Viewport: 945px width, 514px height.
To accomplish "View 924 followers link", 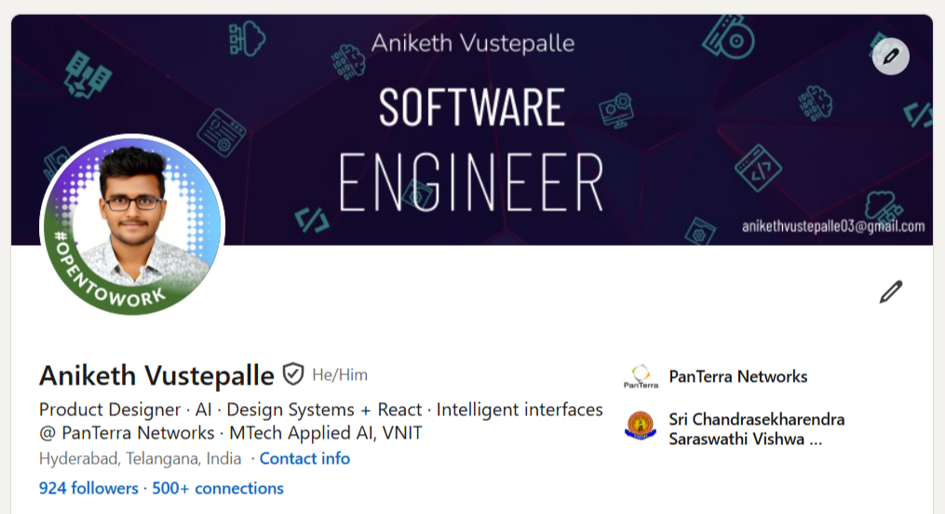I will click(88, 488).
